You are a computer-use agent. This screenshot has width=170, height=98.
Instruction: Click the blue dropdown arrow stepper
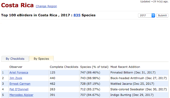point(153,15)
